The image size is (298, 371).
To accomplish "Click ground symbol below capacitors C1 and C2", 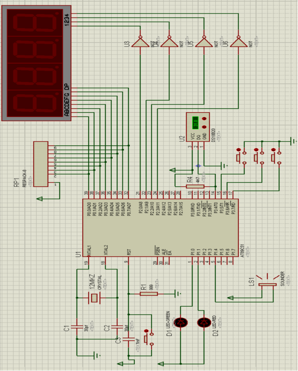I will pos(97,356).
